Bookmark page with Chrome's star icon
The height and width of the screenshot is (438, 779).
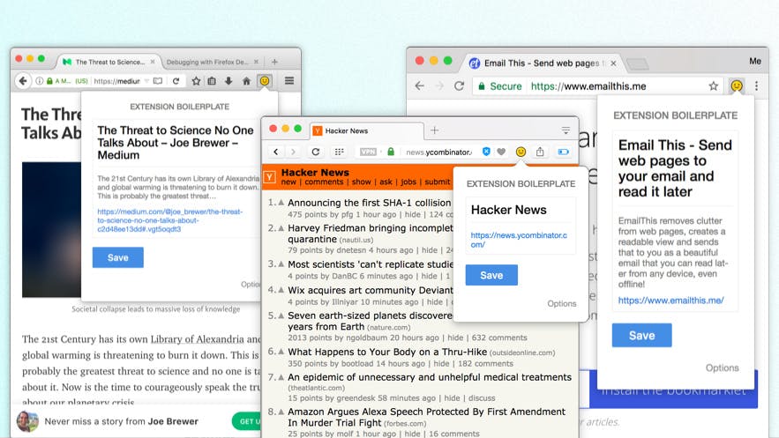(x=714, y=85)
